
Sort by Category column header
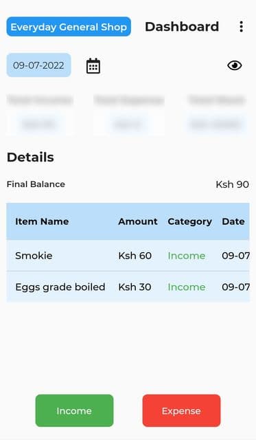tap(189, 221)
